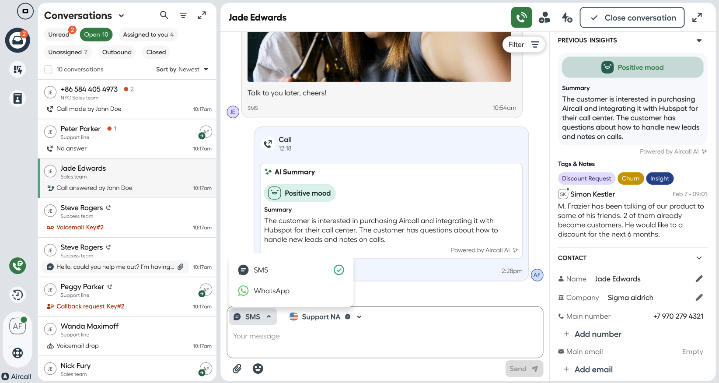
Task: Click the assign contact person icon
Action: 544,18
